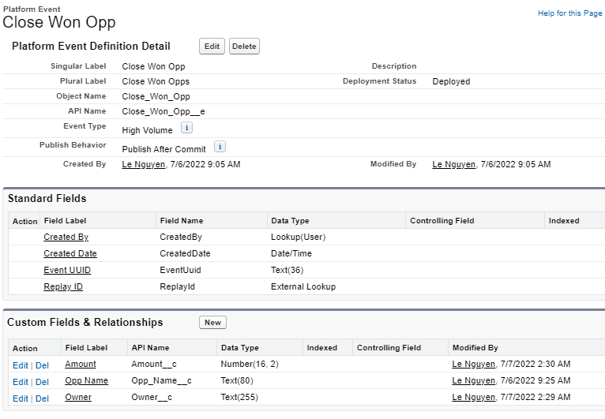Open the Created By standard field
605x419 pixels.
(66, 237)
